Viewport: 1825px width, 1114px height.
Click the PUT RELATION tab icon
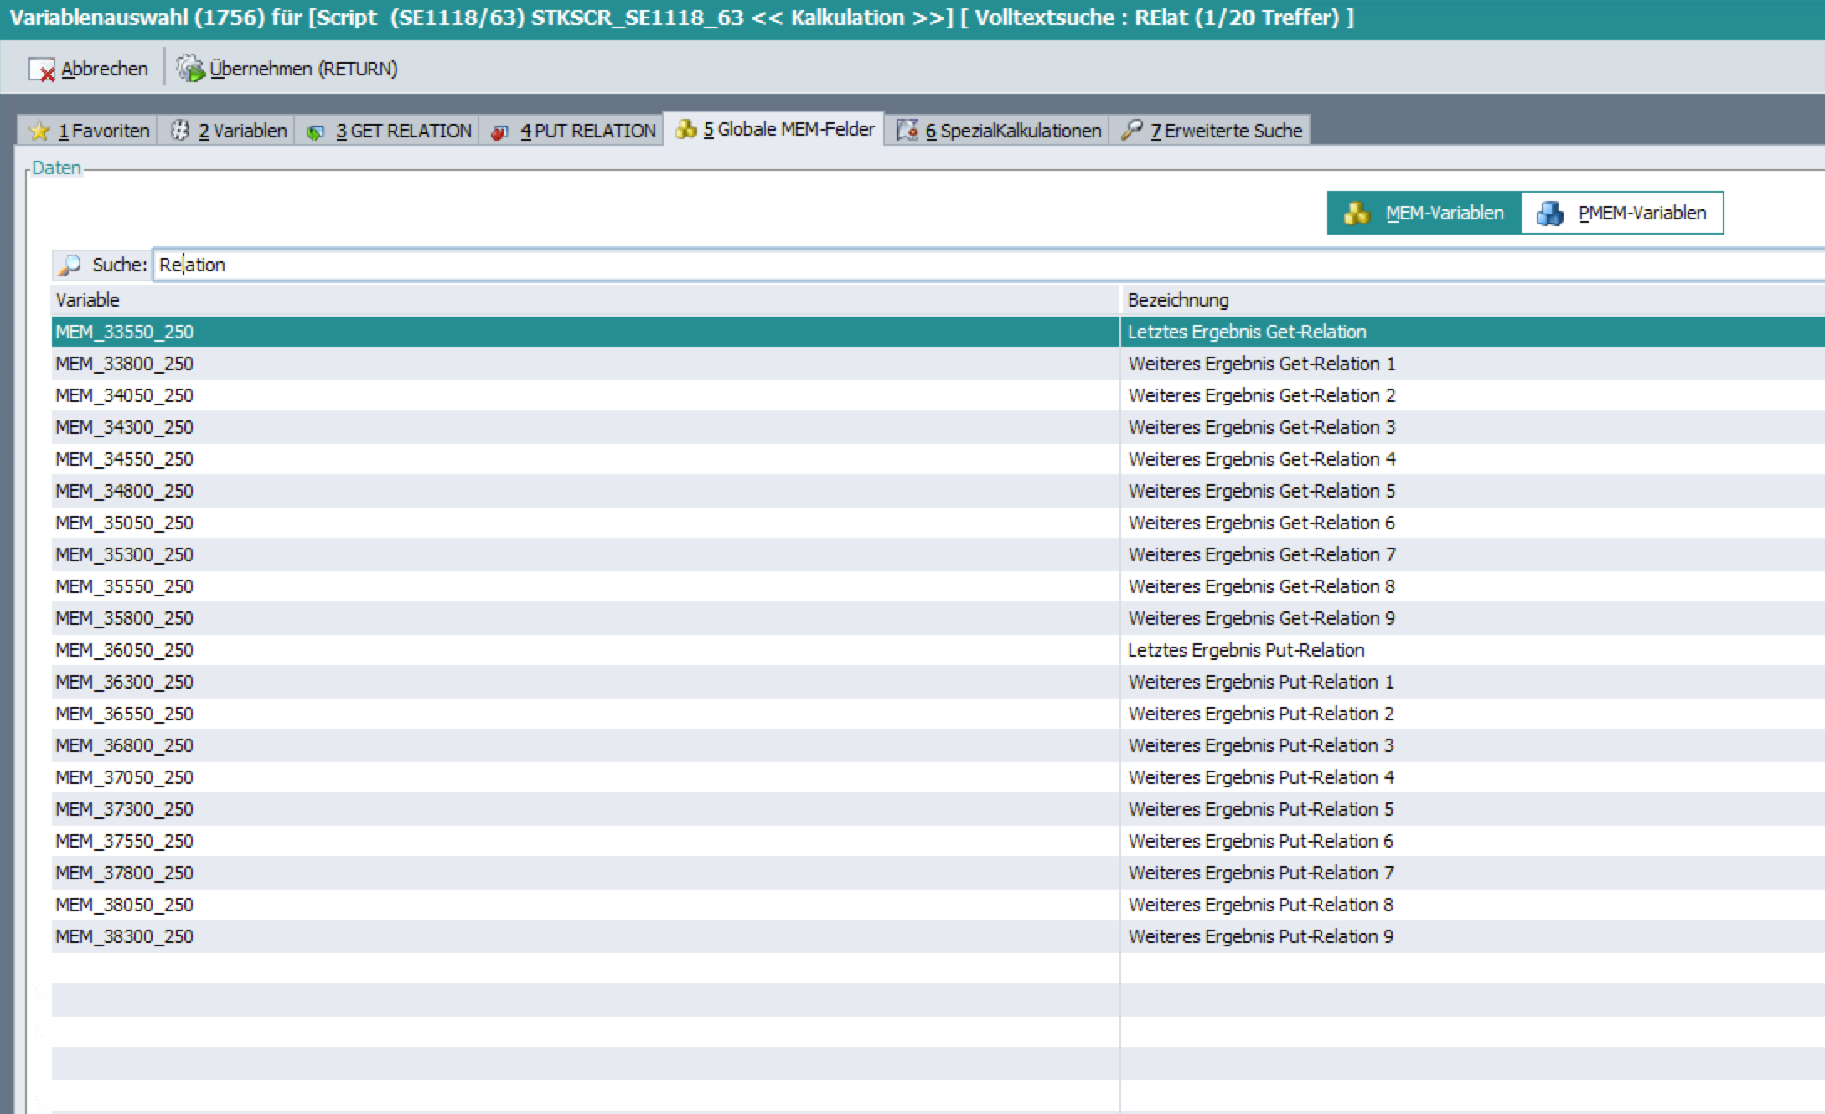[x=499, y=132]
